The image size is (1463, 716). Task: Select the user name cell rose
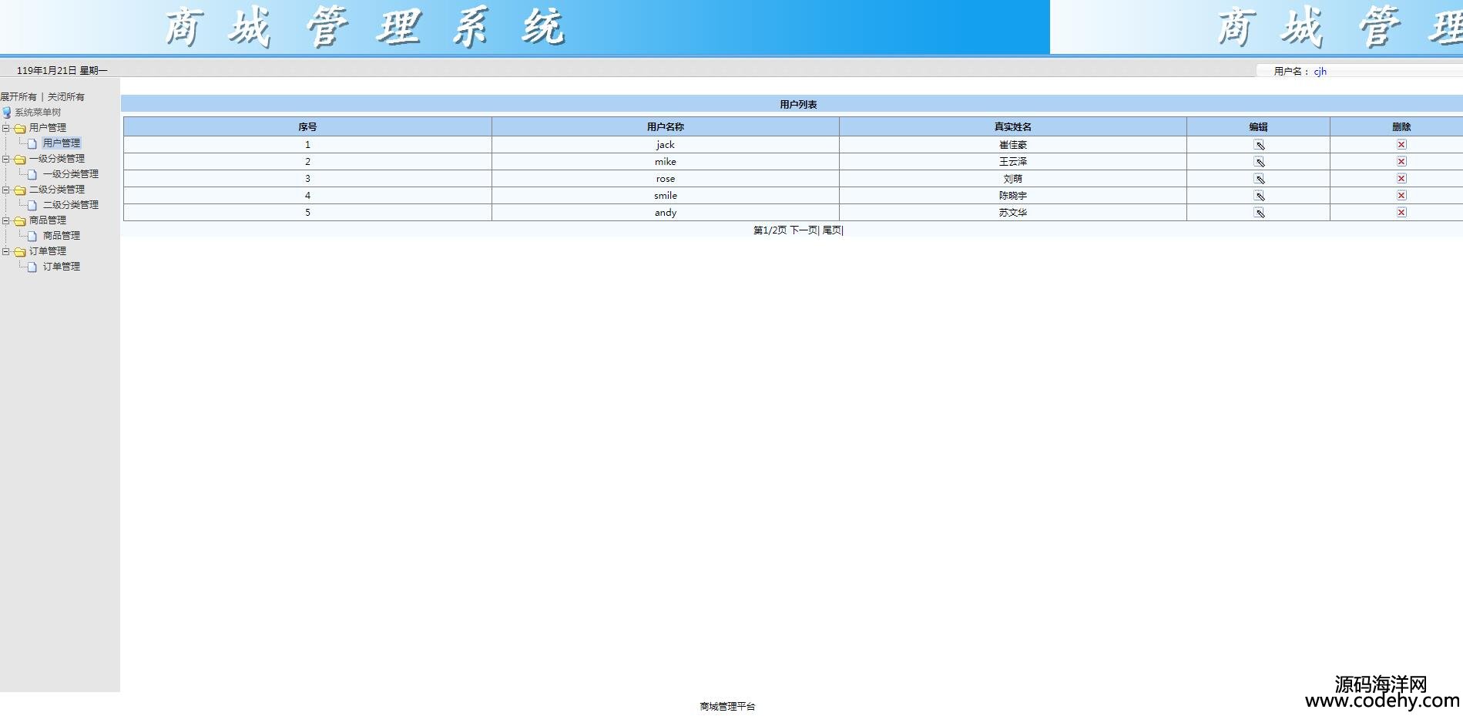tap(666, 179)
